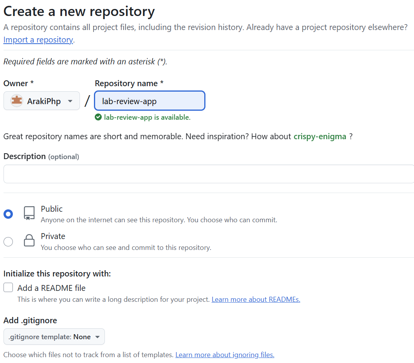Click the Public repository book icon

pyautogui.click(x=29, y=213)
